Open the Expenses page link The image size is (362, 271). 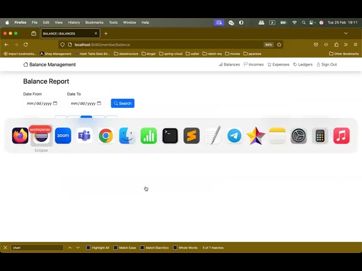pyautogui.click(x=278, y=64)
